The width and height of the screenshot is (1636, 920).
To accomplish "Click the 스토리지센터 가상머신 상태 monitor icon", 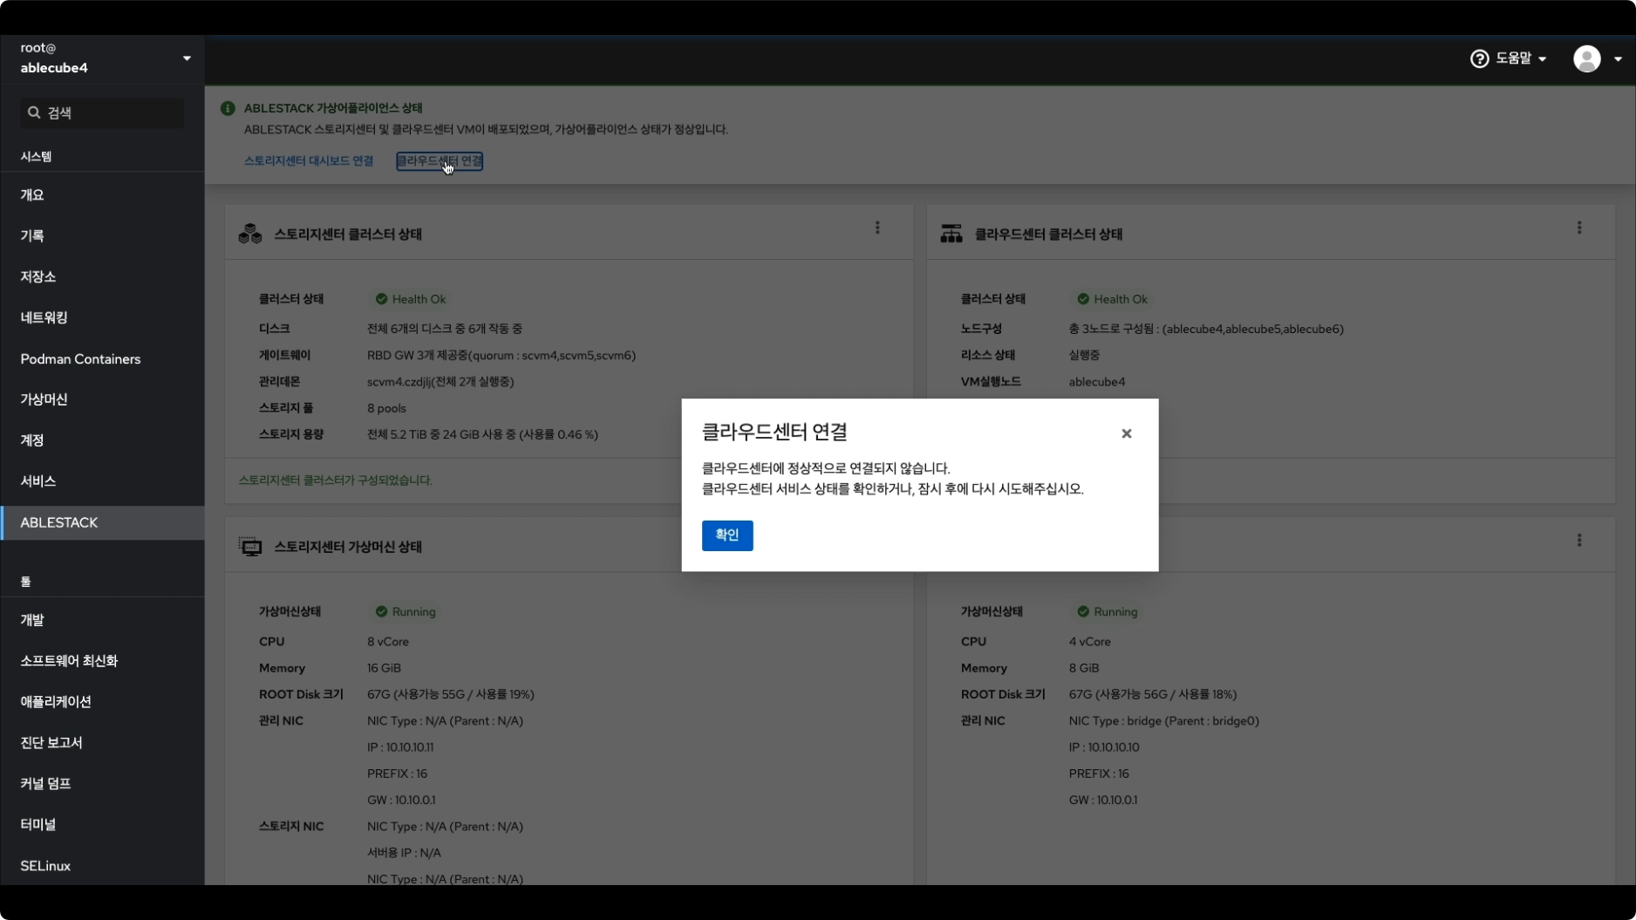I will pos(250,547).
